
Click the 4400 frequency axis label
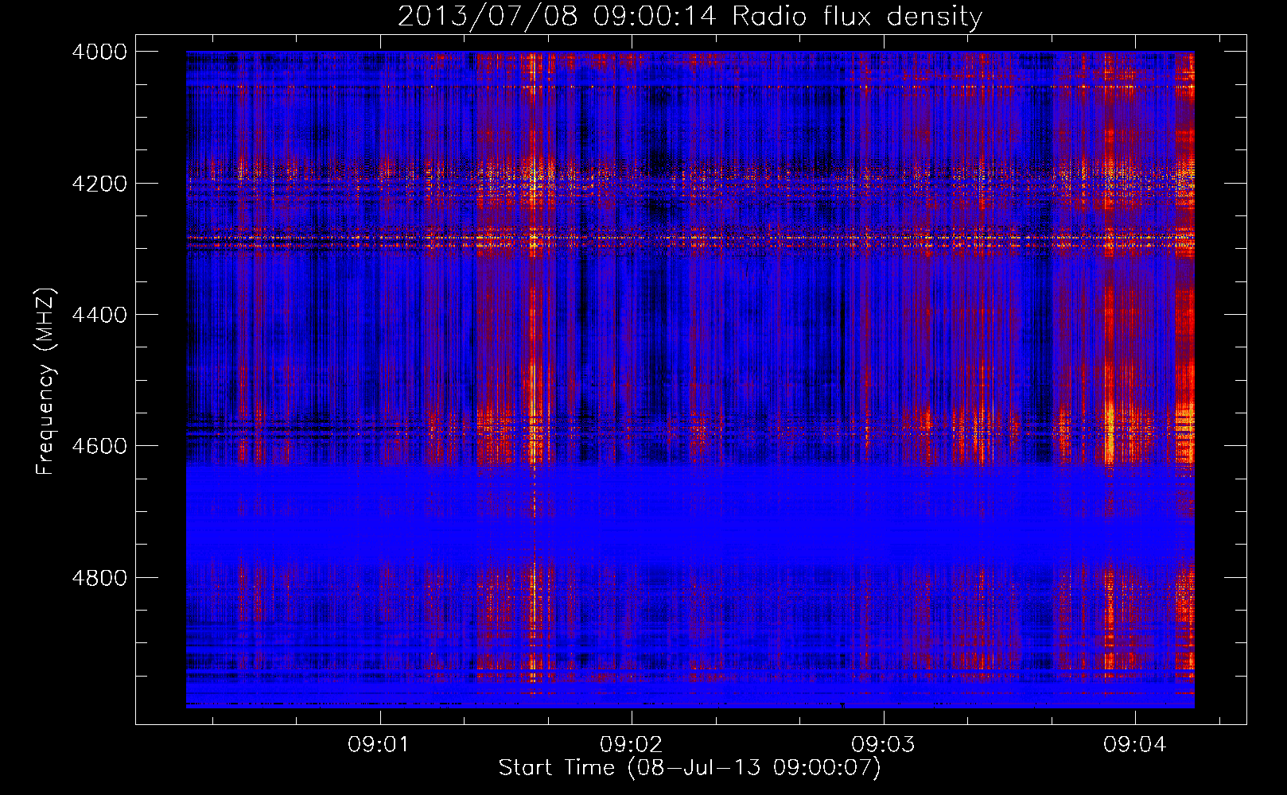[99, 315]
